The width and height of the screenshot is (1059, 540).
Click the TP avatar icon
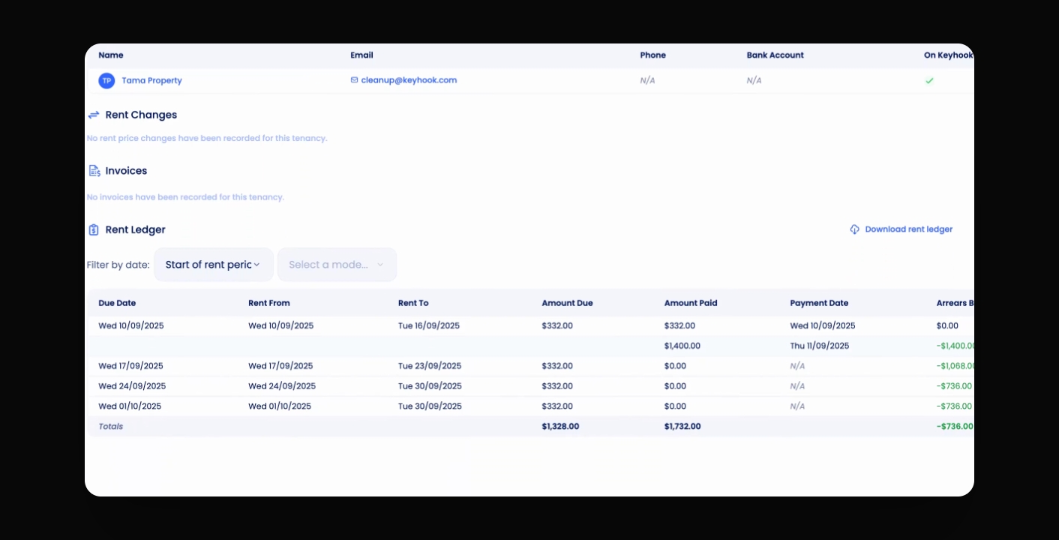pyautogui.click(x=106, y=80)
